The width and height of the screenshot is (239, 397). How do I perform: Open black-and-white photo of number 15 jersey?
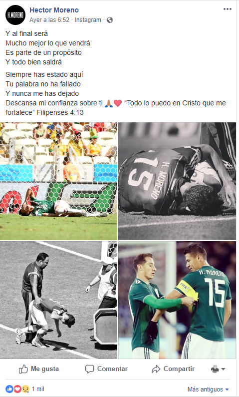[x=177, y=181]
